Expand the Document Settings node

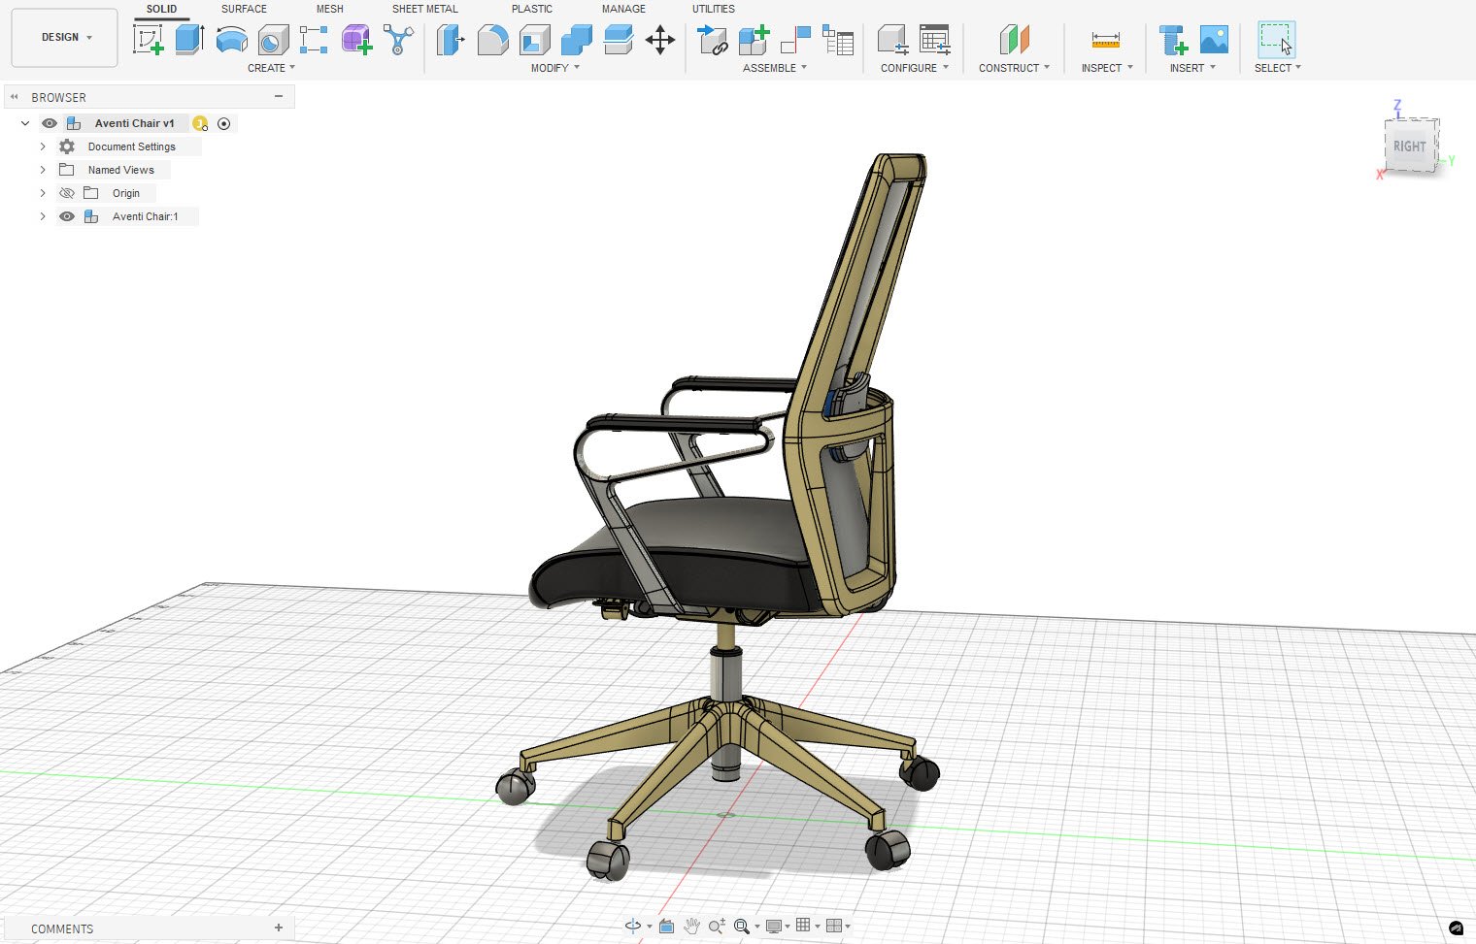[42, 146]
